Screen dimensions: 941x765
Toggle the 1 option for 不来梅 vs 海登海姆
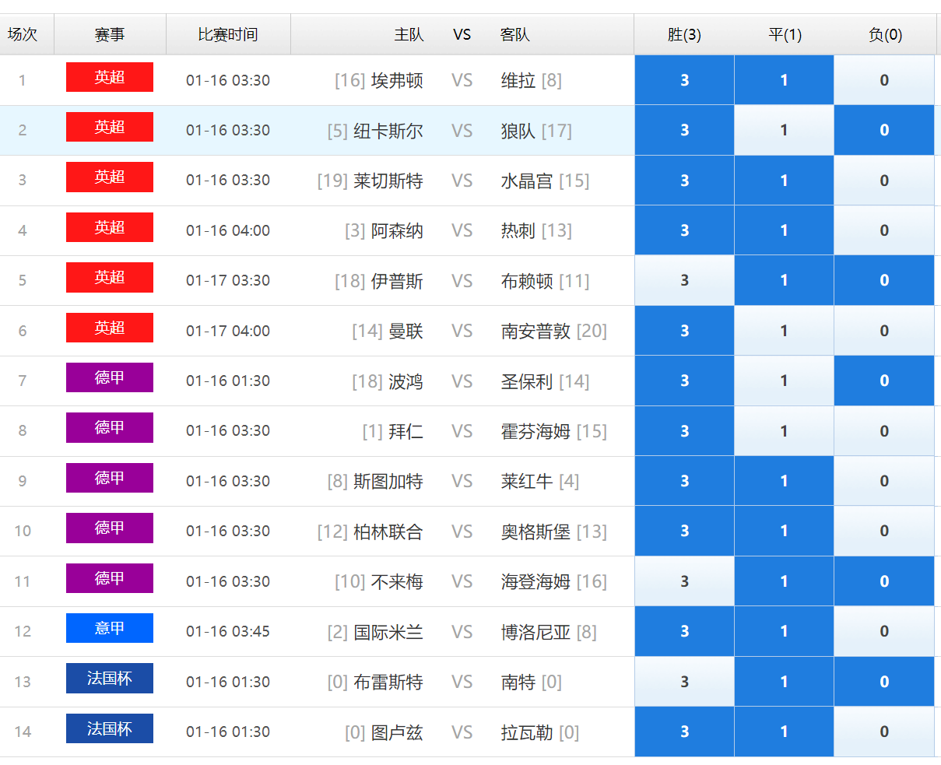[x=784, y=581]
